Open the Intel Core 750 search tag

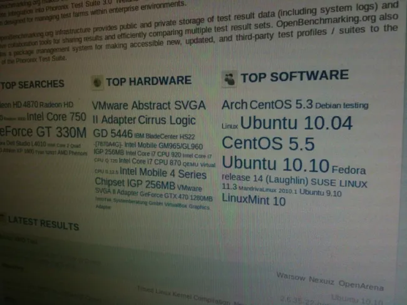coord(56,116)
